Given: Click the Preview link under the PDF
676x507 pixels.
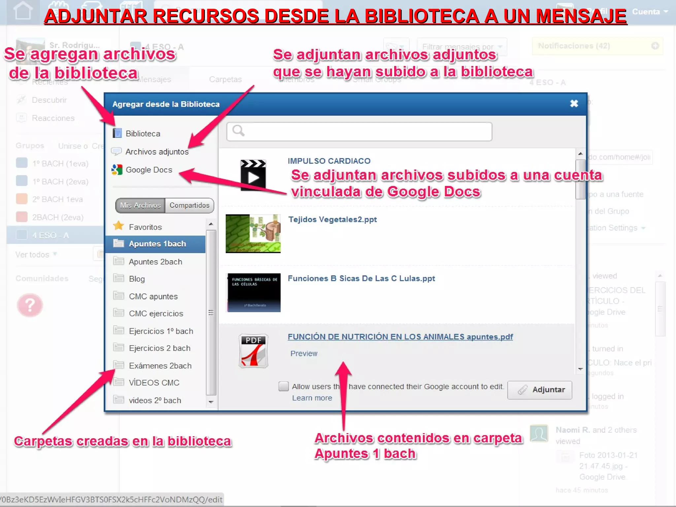Looking at the screenshot, I should click(304, 354).
